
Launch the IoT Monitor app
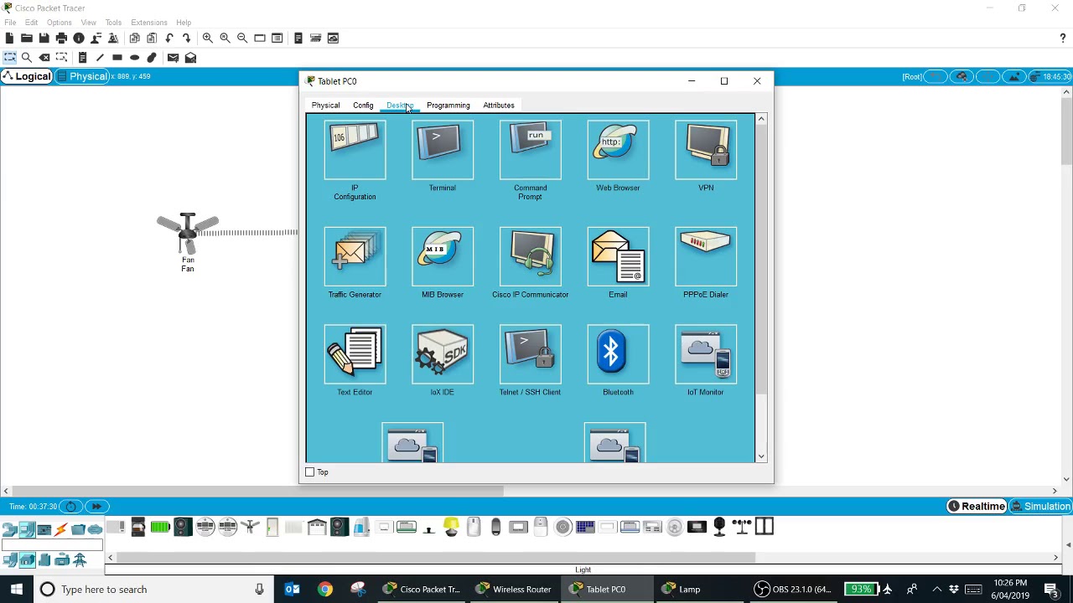pyautogui.click(x=706, y=354)
